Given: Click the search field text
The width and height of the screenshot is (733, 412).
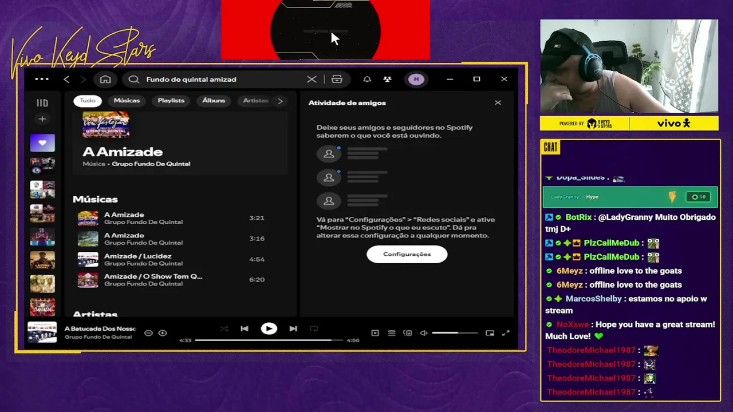Looking at the screenshot, I should click(191, 80).
